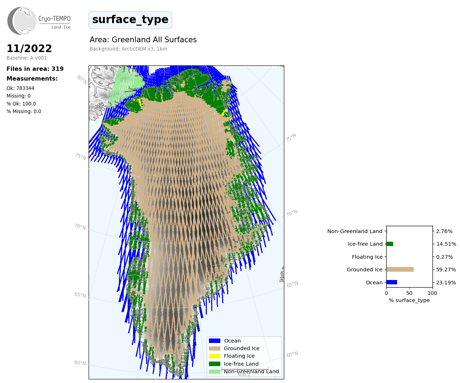
Task: Click the tan Grounded Ice legend swatch
Action: 214,348
